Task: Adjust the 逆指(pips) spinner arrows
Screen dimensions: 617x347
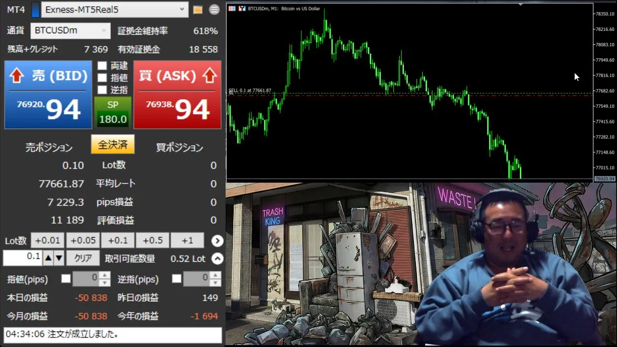Action: (x=215, y=279)
